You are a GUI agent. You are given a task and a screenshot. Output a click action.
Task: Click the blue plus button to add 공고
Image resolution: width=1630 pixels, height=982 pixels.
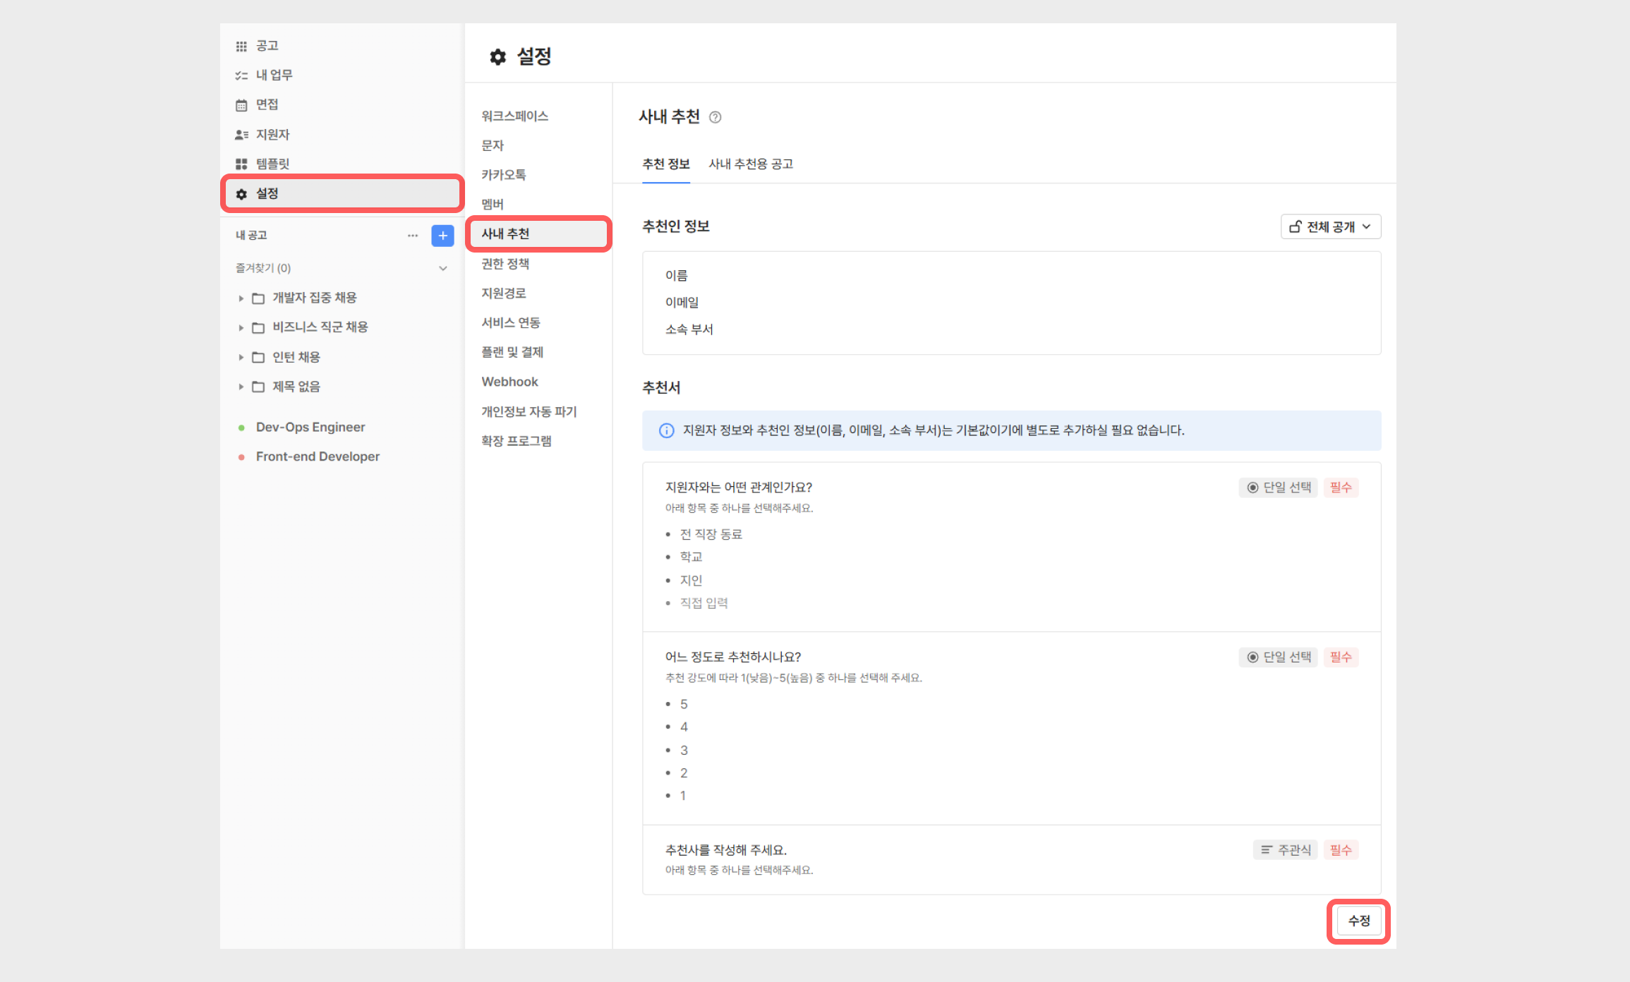[442, 236]
